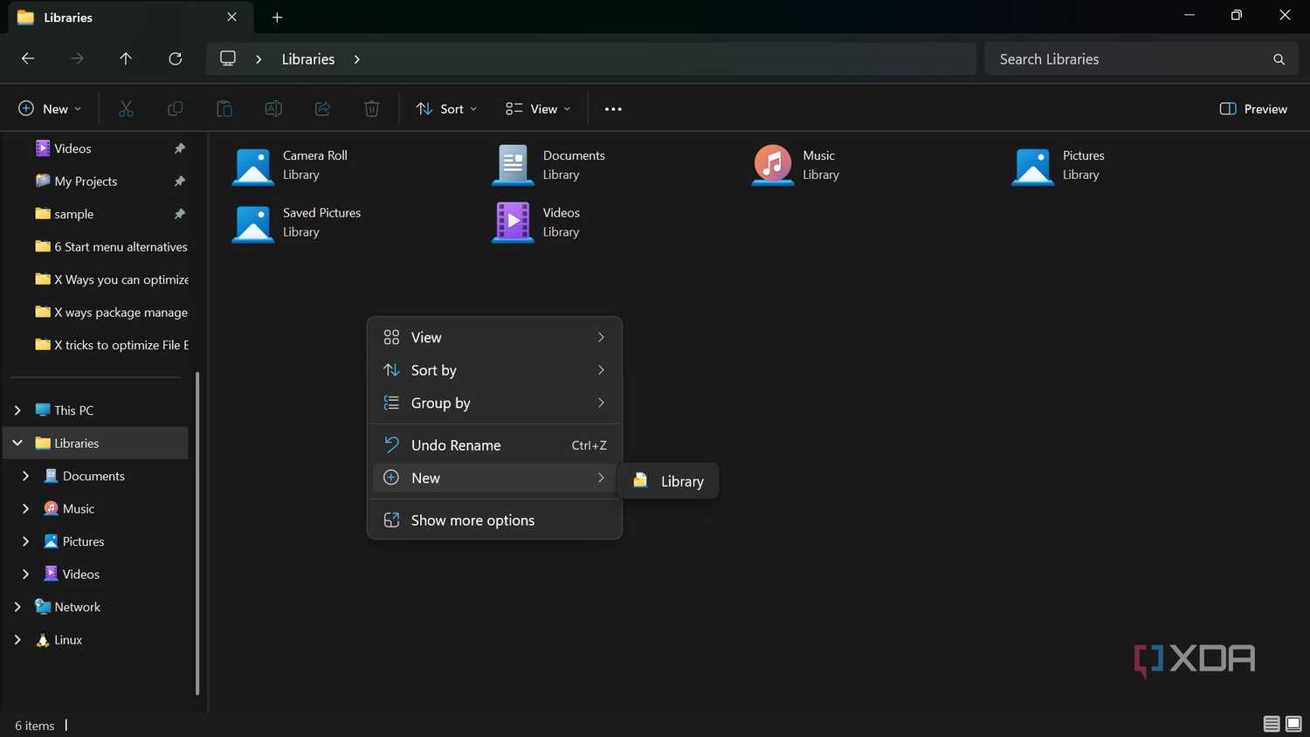The image size is (1310, 737).
Task: Open Sort by submenu in context menu
Action: tap(494, 370)
